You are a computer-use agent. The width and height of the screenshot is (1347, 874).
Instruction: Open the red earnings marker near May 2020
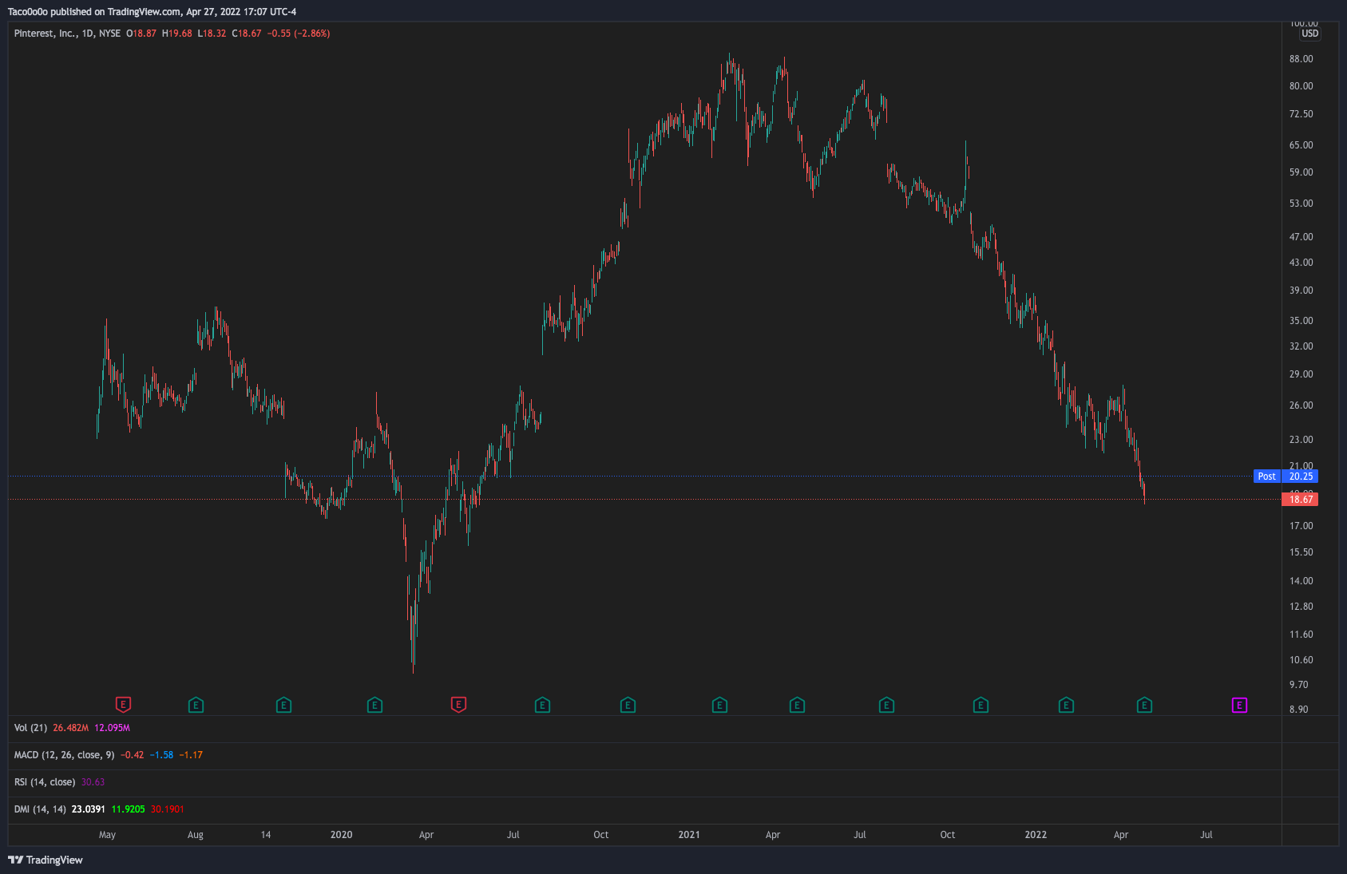[x=458, y=705]
